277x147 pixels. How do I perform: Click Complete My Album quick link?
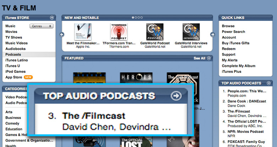coord(239,66)
